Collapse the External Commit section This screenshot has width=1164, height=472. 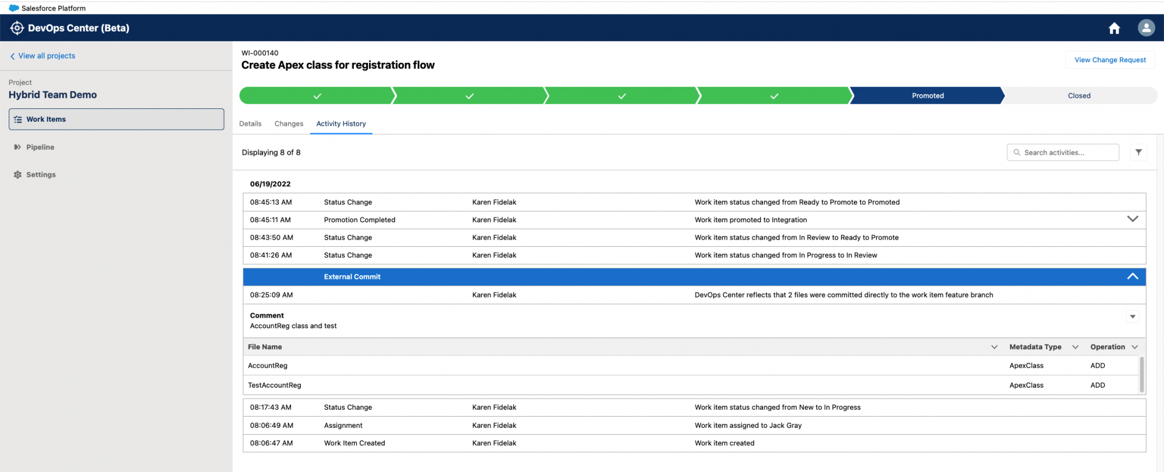point(1133,276)
